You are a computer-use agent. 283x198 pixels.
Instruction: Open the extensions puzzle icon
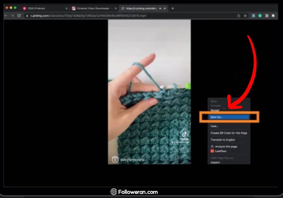(272, 16)
